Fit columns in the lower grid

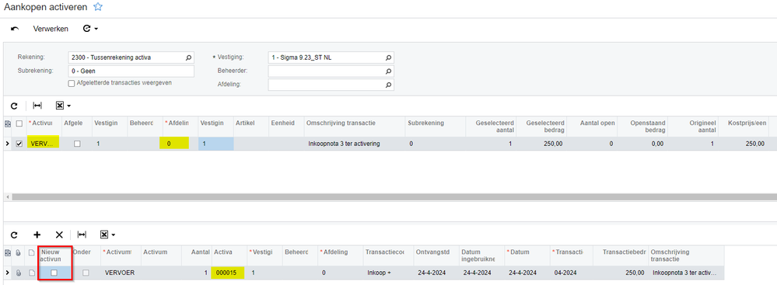pyautogui.click(x=82, y=235)
